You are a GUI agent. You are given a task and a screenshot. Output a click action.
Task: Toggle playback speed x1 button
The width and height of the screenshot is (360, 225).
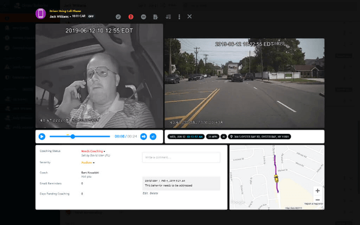153,137
